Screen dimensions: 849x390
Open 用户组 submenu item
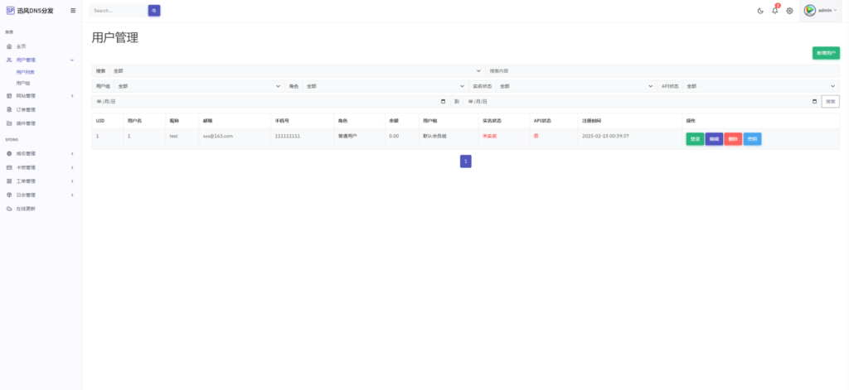point(23,83)
